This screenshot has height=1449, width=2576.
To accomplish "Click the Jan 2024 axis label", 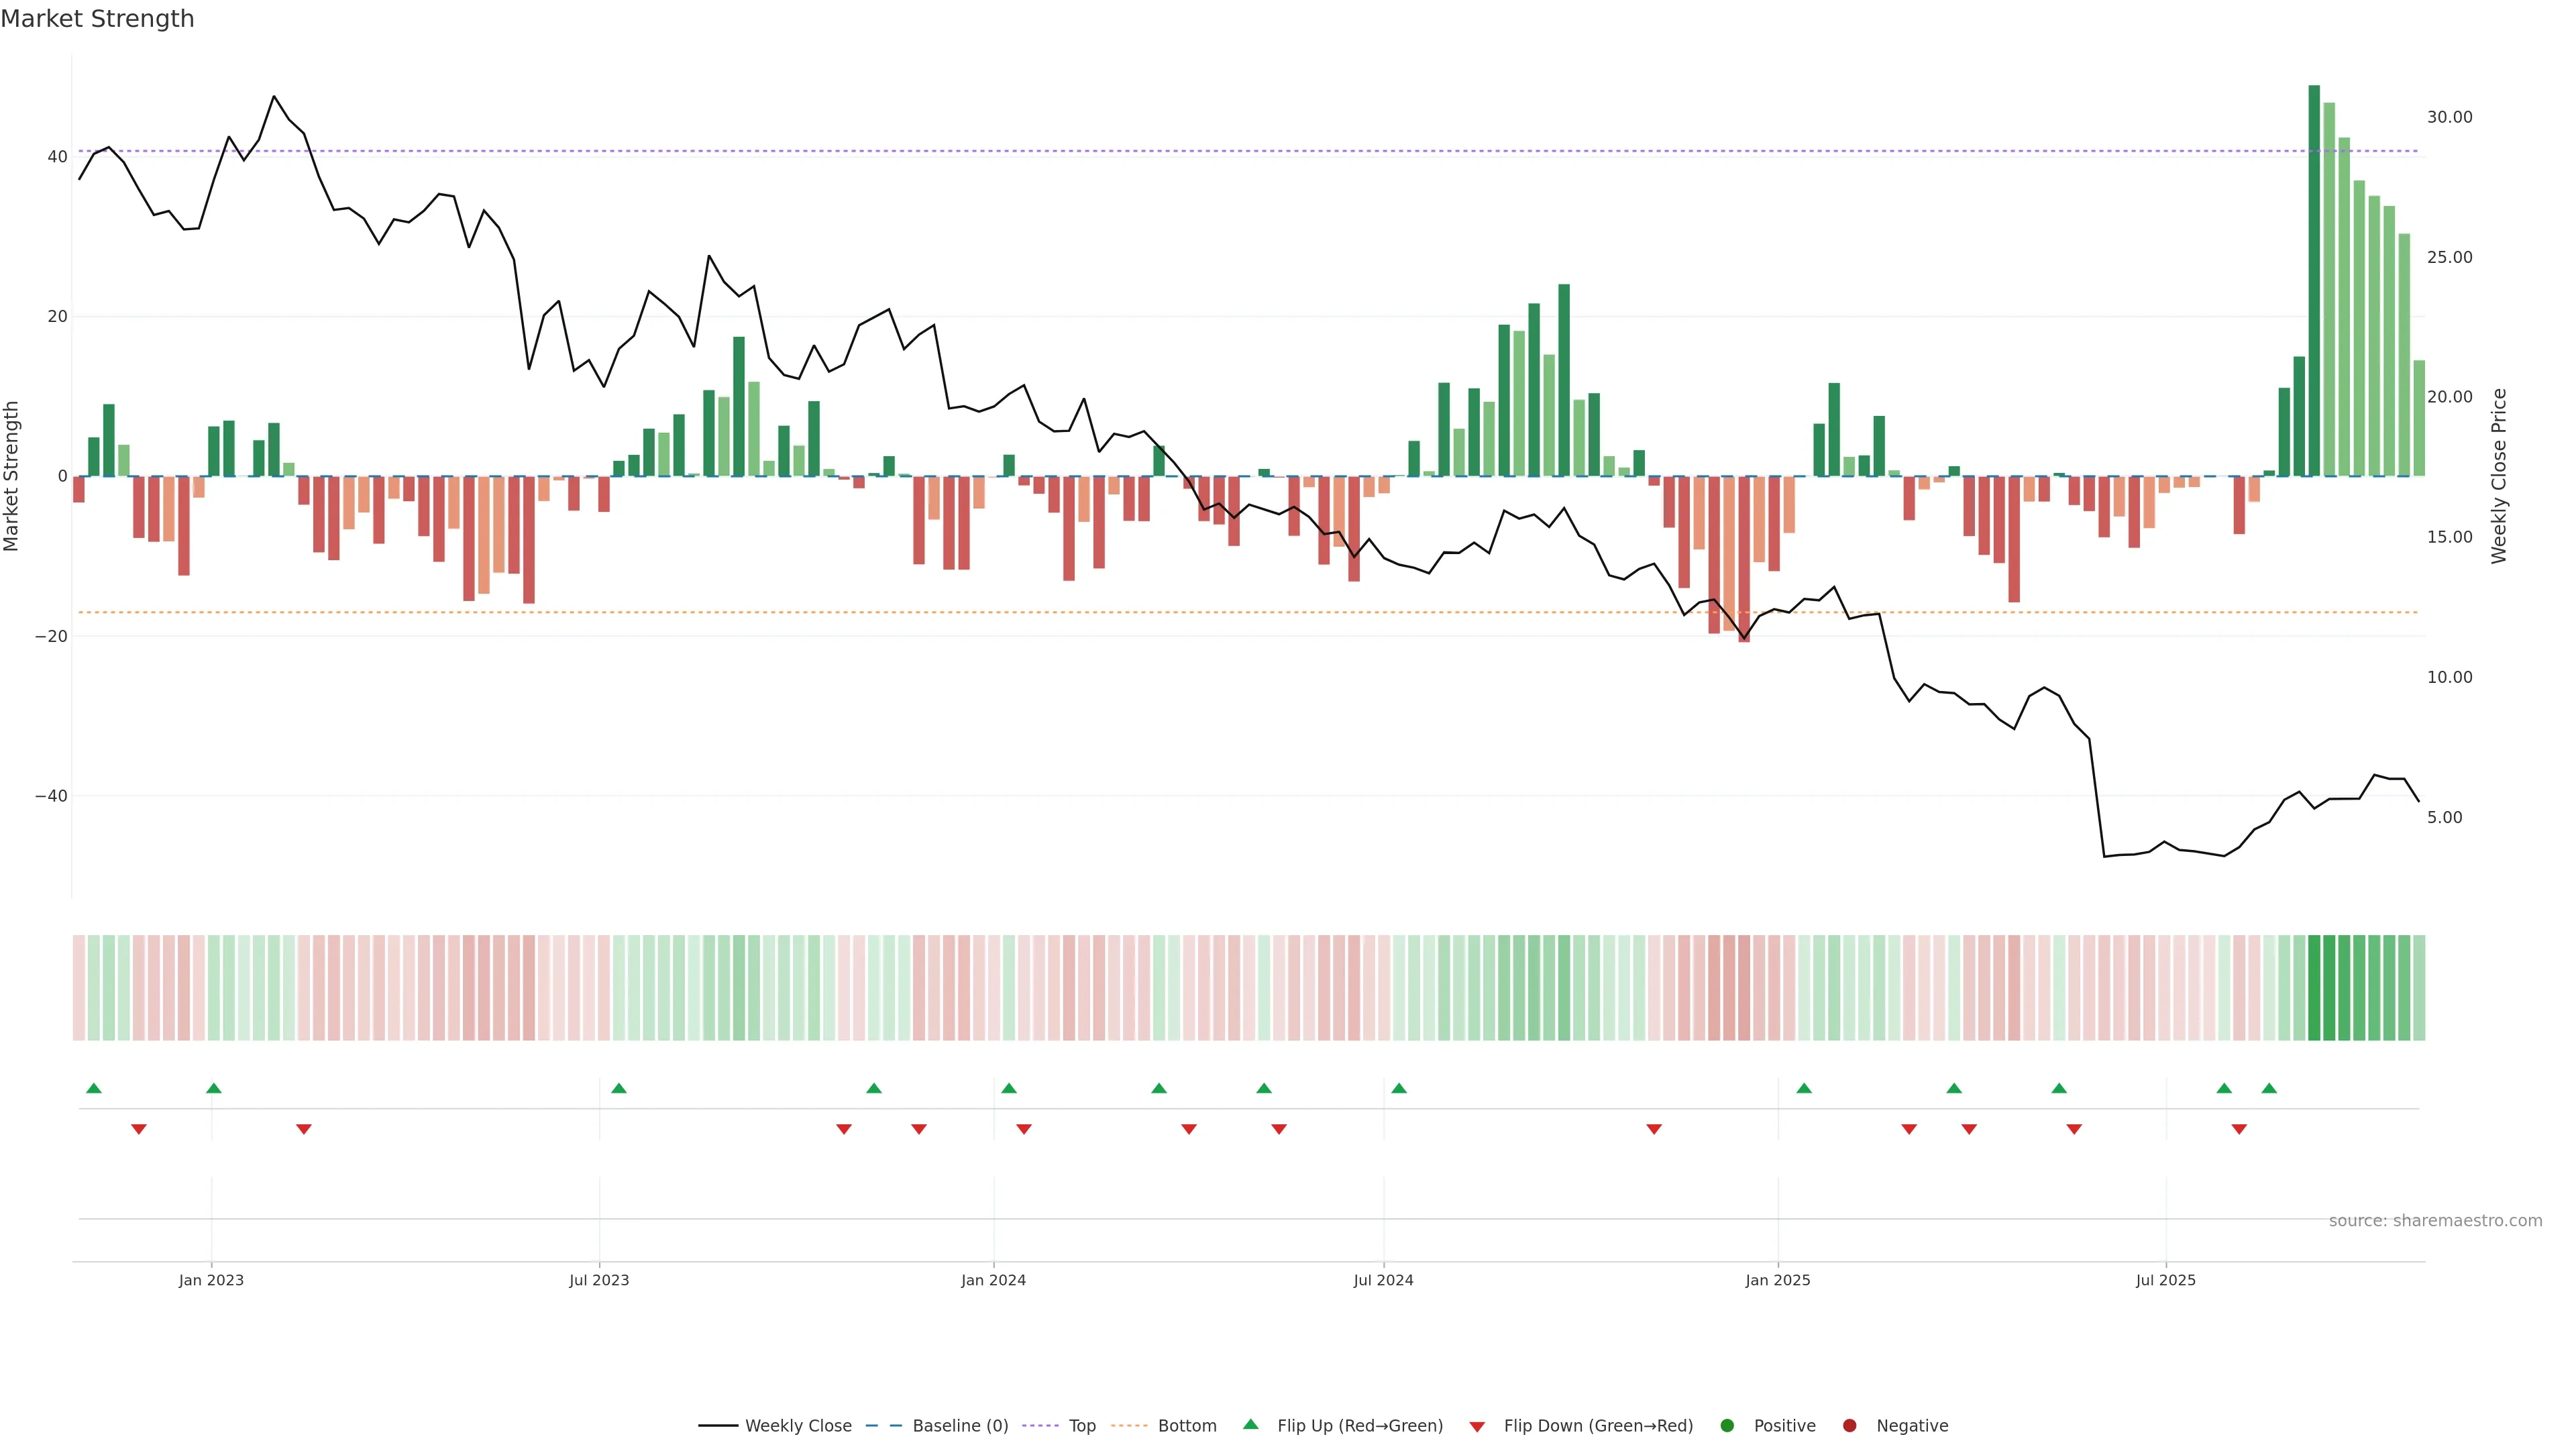I will pyautogui.click(x=993, y=1280).
